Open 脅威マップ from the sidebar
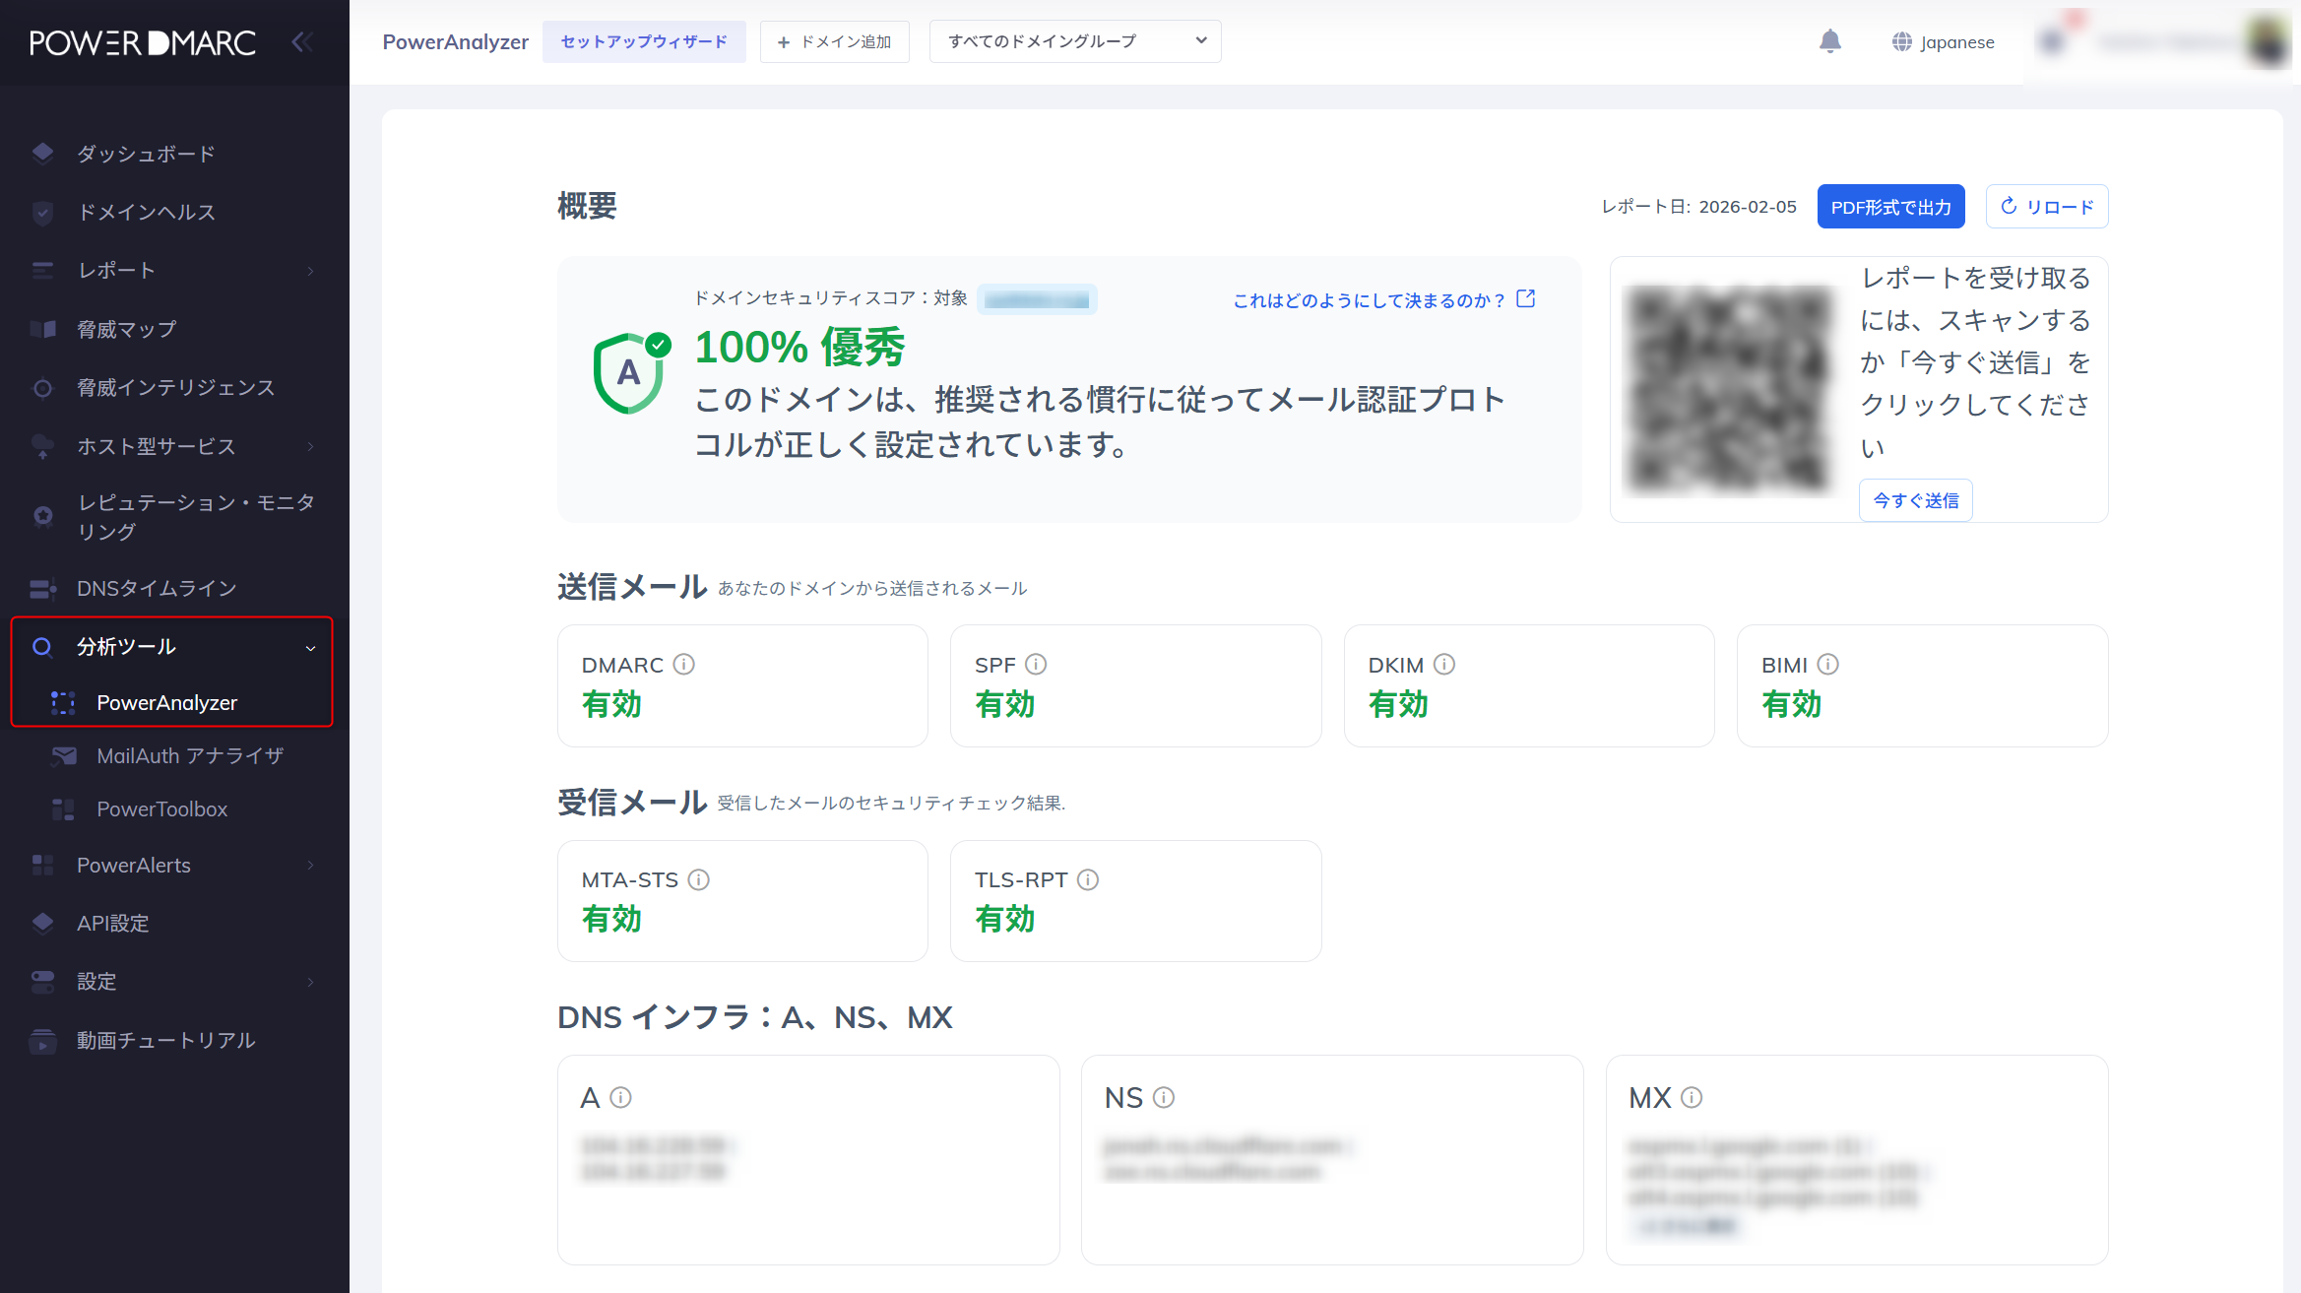Image resolution: width=2301 pixels, height=1293 pixels. click(126, 329)
